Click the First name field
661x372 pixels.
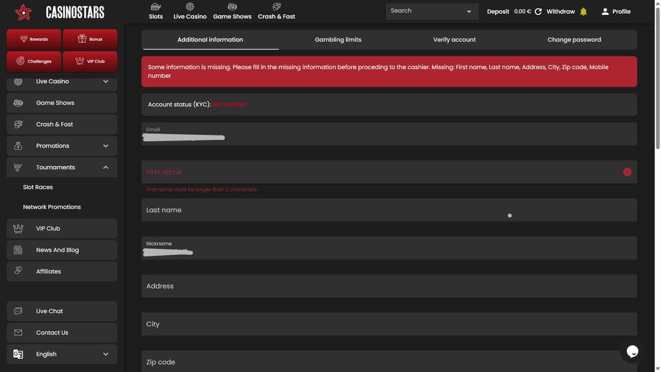pyautogui.click(x=389, y=172)
